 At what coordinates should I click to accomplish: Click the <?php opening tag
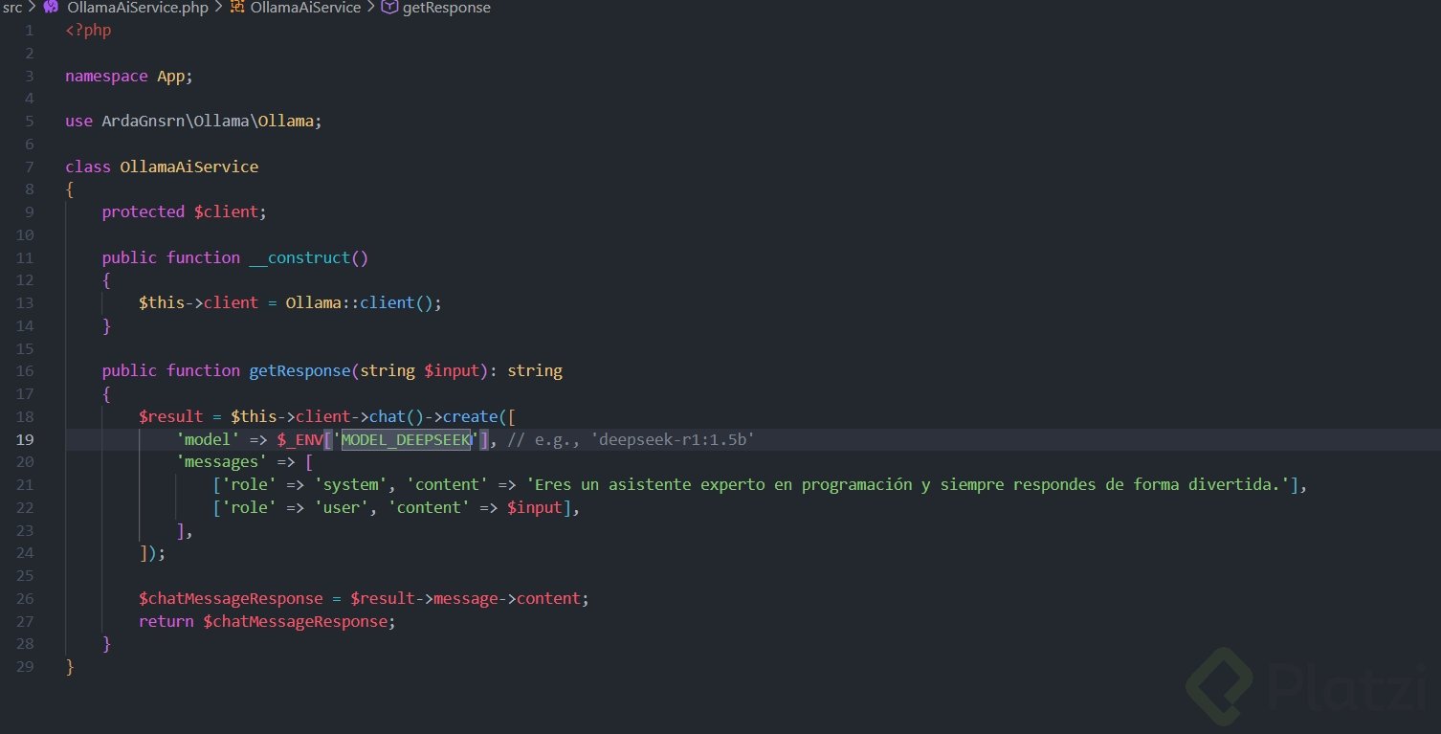pos(88,31)
